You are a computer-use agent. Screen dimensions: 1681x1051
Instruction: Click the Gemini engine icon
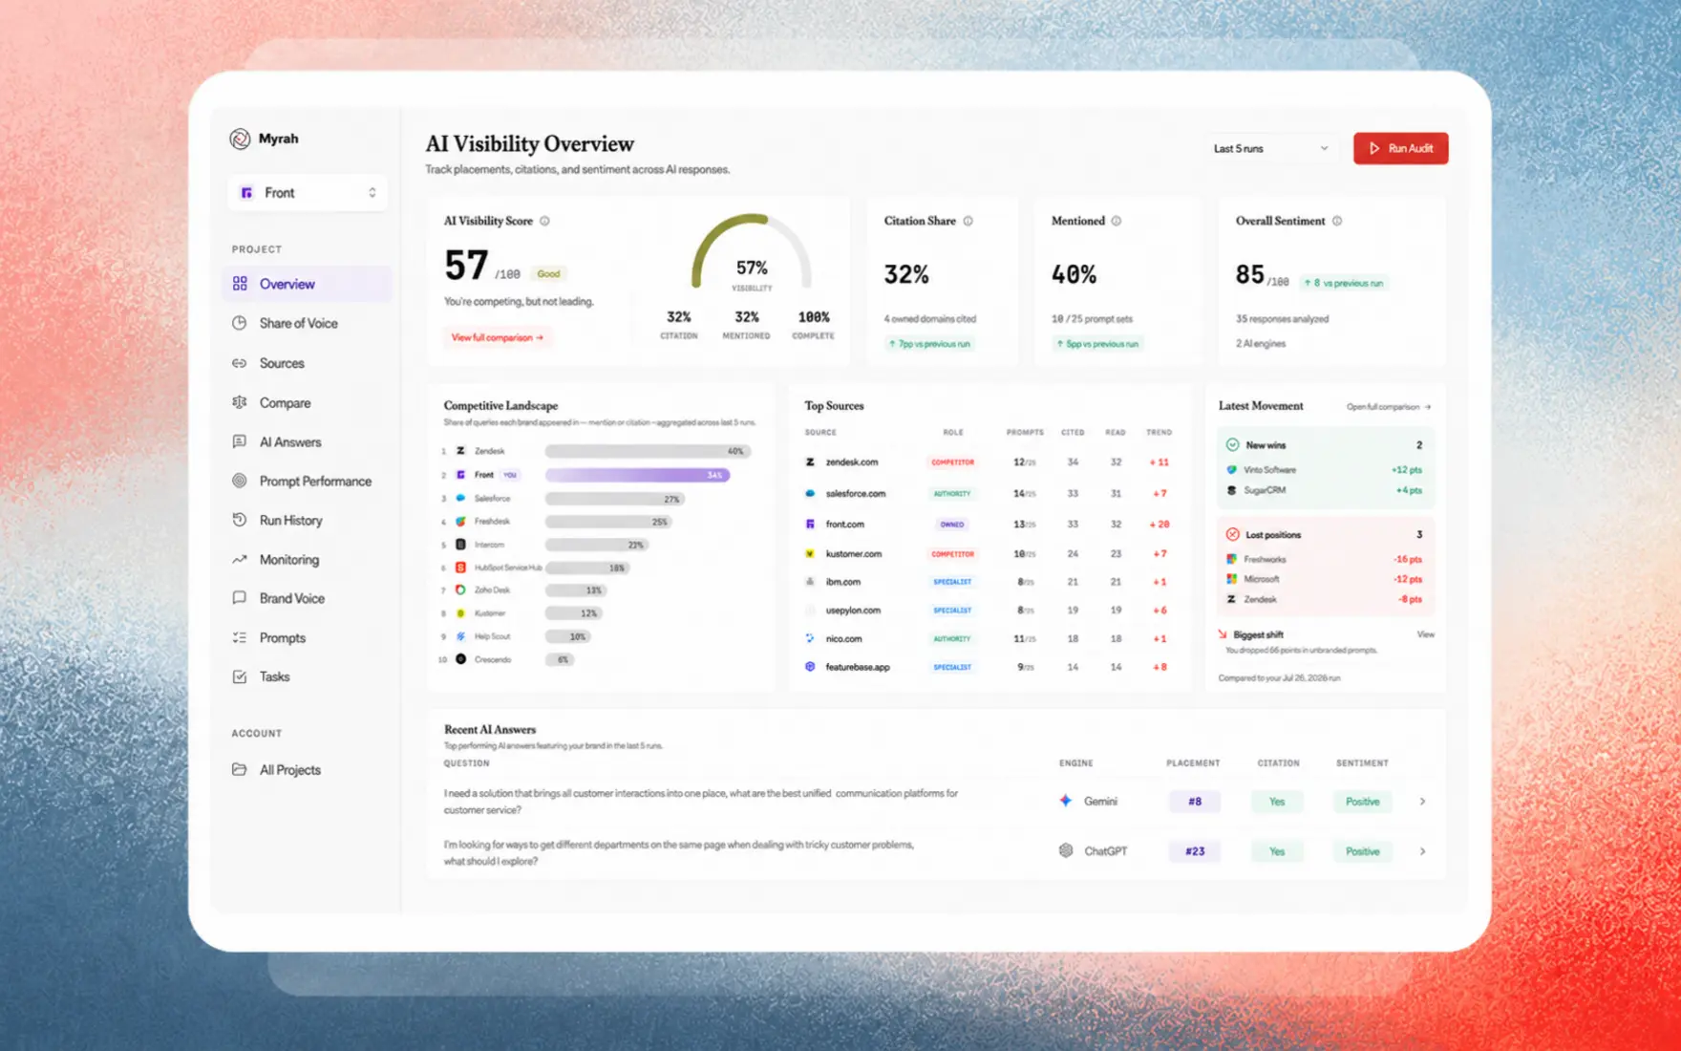click(1066, 801)
